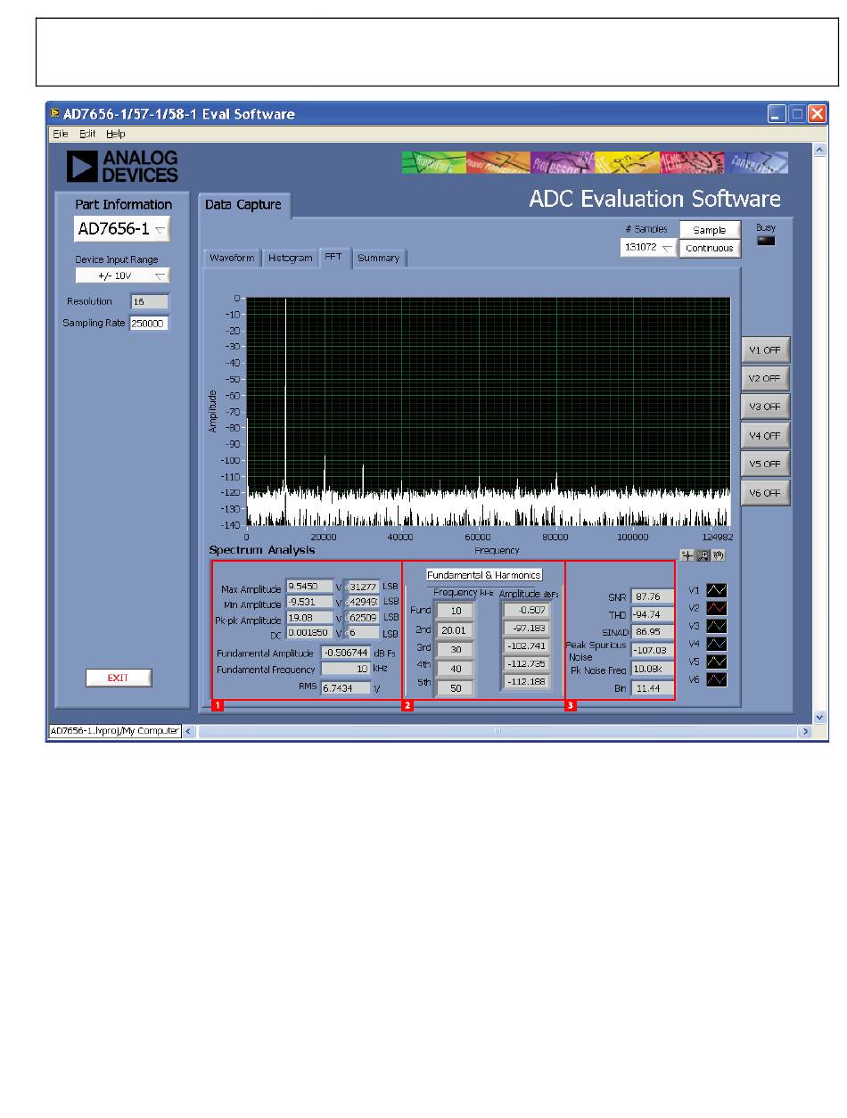The image size is (847, 1118).
Task: Switch to the Waveform tab
Action: tap(232, 258)
